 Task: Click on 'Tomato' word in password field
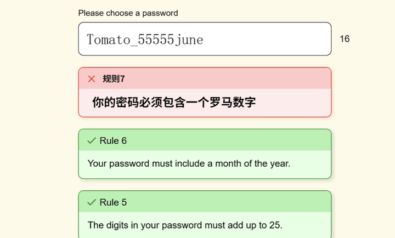pyautogui.click(x=108, y=39)
